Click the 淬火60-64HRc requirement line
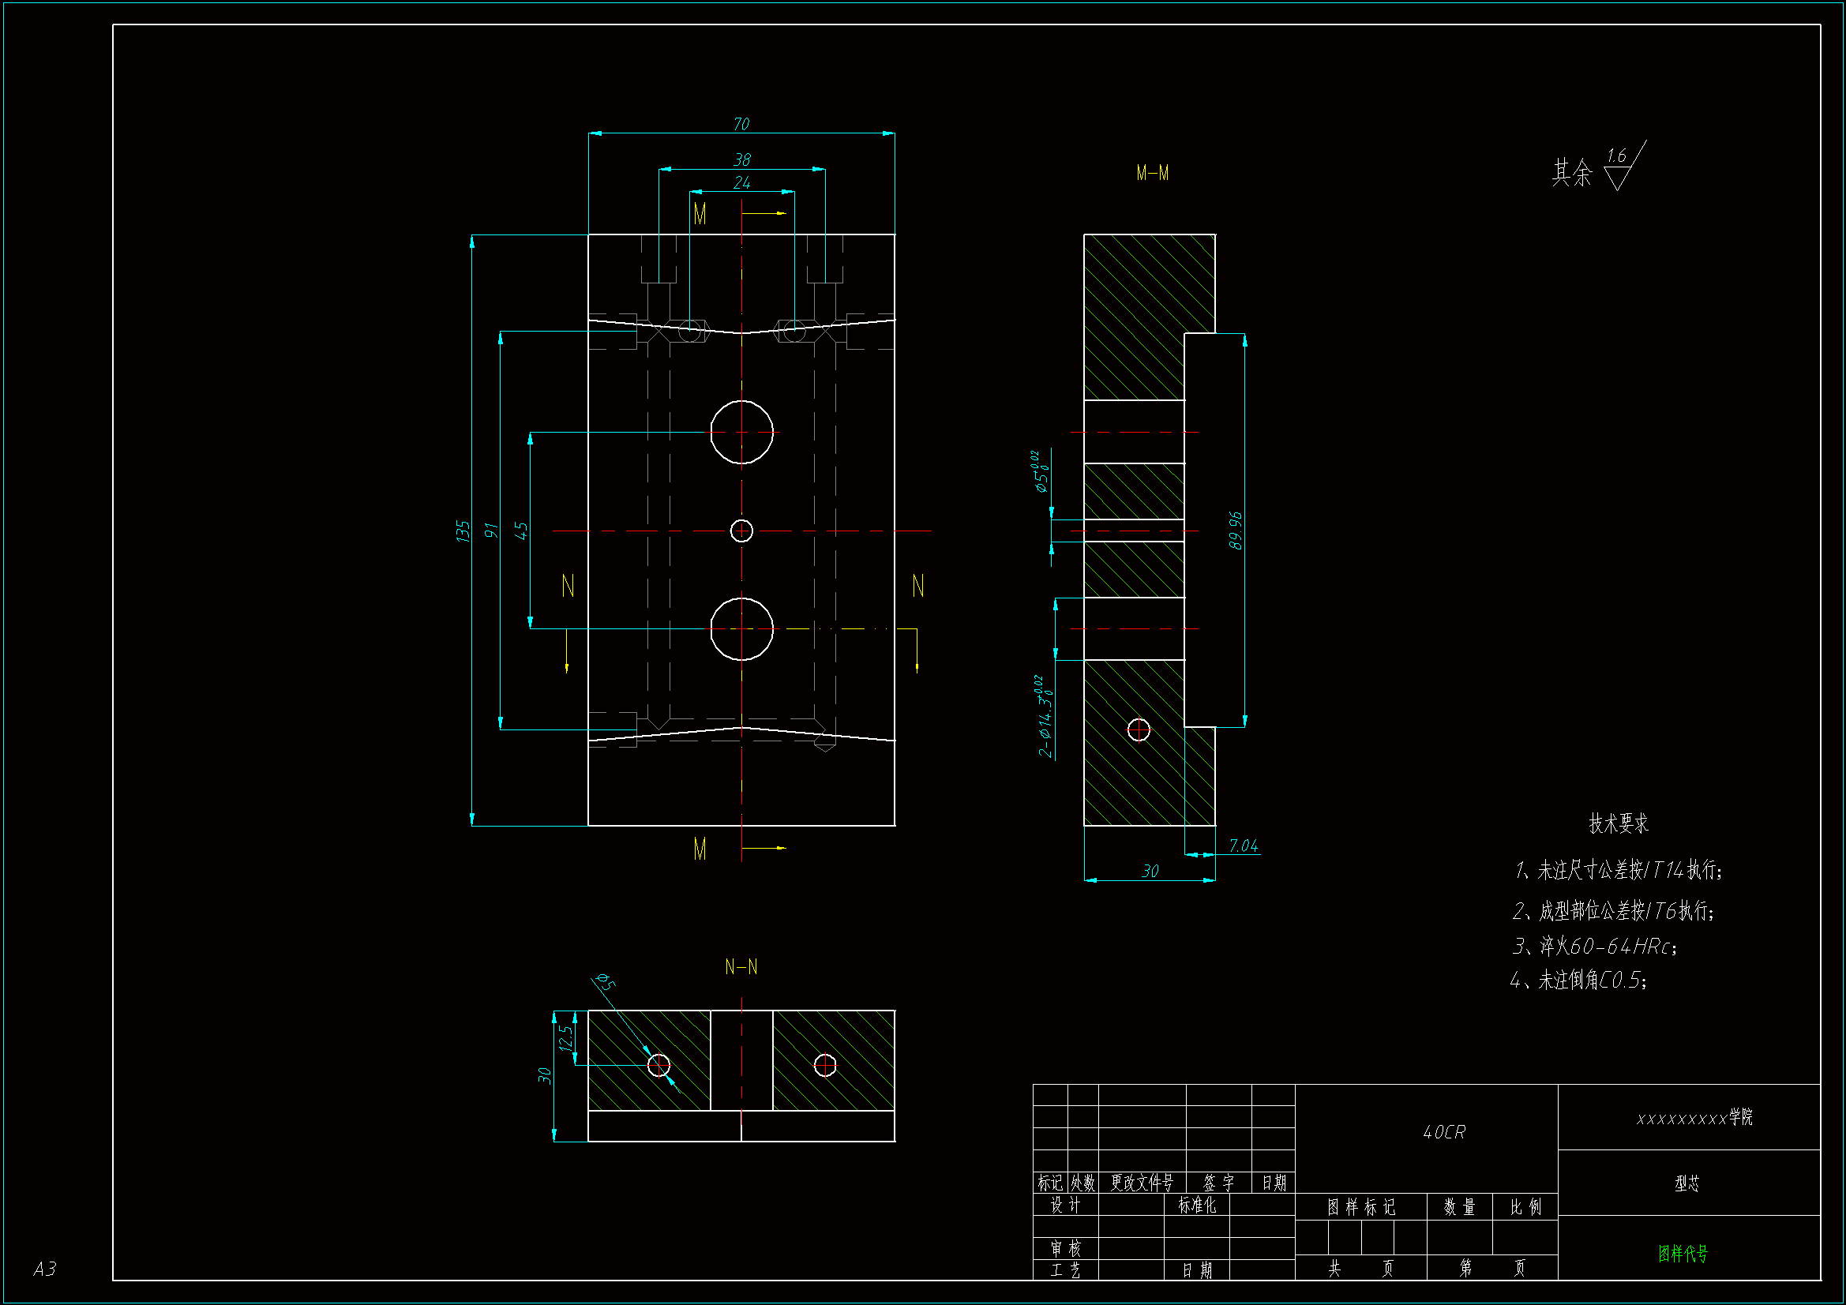 [1594, 946]
